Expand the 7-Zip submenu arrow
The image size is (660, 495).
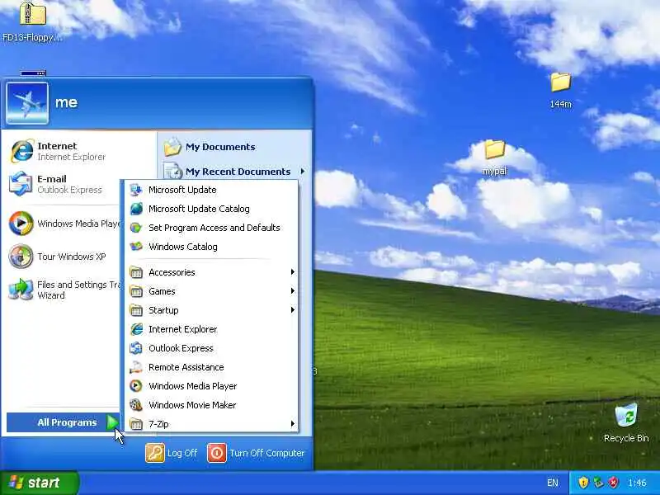[293, 424]
